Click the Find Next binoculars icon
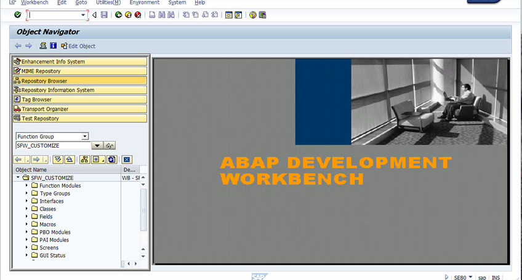Viewport: 522px width, 280px height. [x=171, y=15]
